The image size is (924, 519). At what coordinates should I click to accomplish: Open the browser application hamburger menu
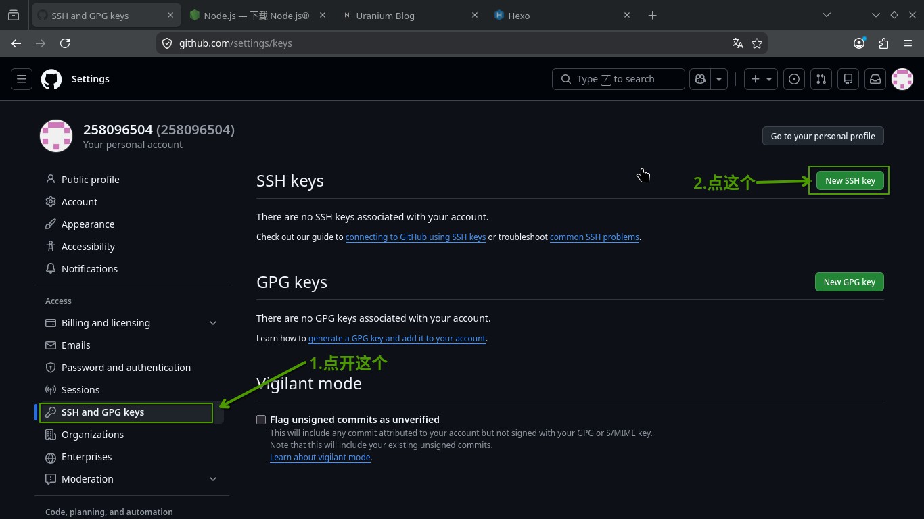(908, 43)
